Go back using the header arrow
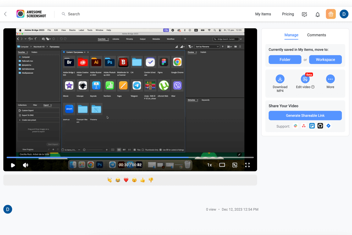The height and width of the screenshot is (235, 352). click(x=5, y=14)
